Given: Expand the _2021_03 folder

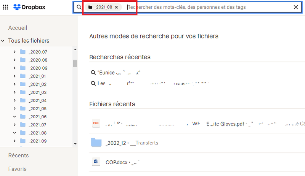Looking at the screenshot, I should click(x=14, y=92).
